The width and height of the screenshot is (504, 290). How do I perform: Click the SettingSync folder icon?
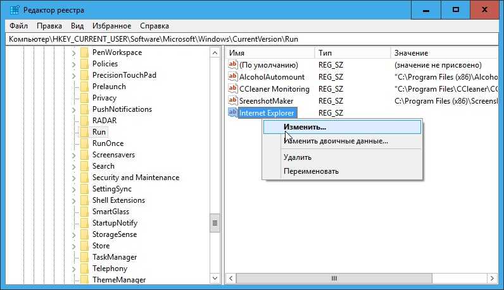point(84,189)
